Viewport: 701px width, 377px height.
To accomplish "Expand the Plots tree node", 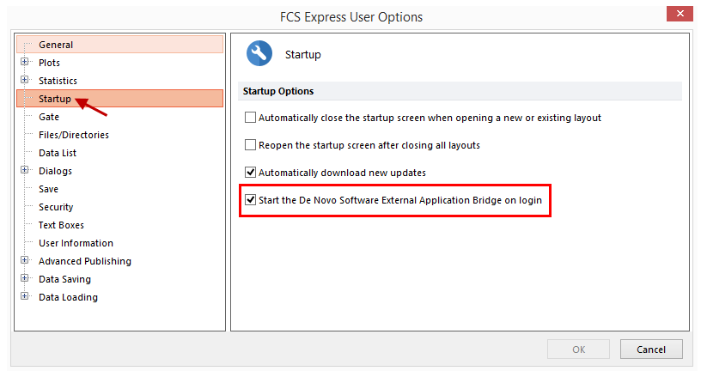I will pyautogui.click(x=25, y=63).
